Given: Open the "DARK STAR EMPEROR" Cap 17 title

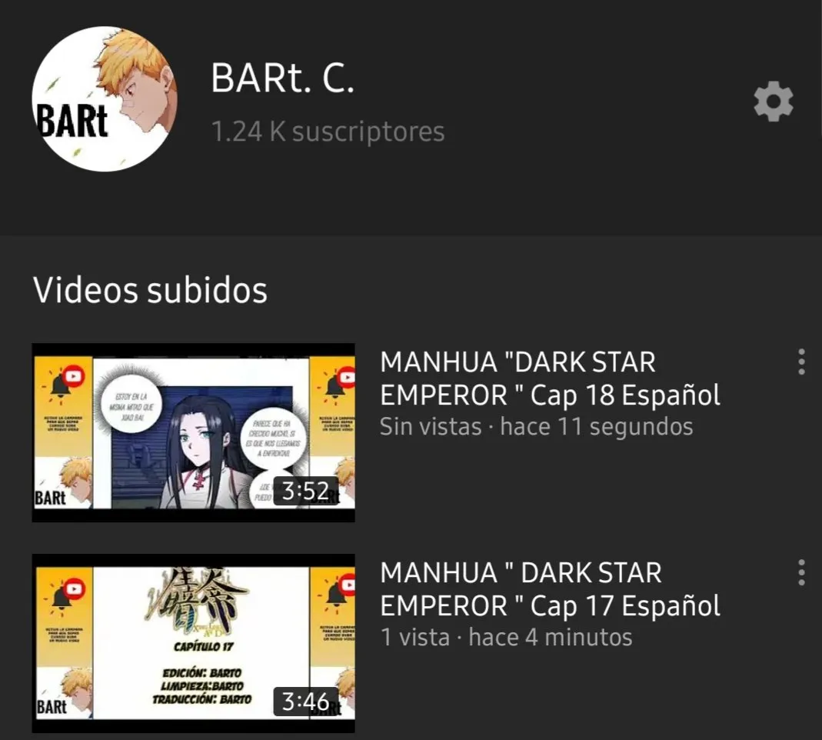Looking at the screenshot, I should (550, 589).
